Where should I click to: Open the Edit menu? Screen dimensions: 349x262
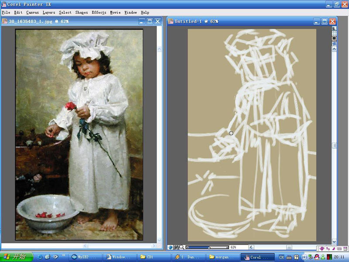click(x=18, y=13)
